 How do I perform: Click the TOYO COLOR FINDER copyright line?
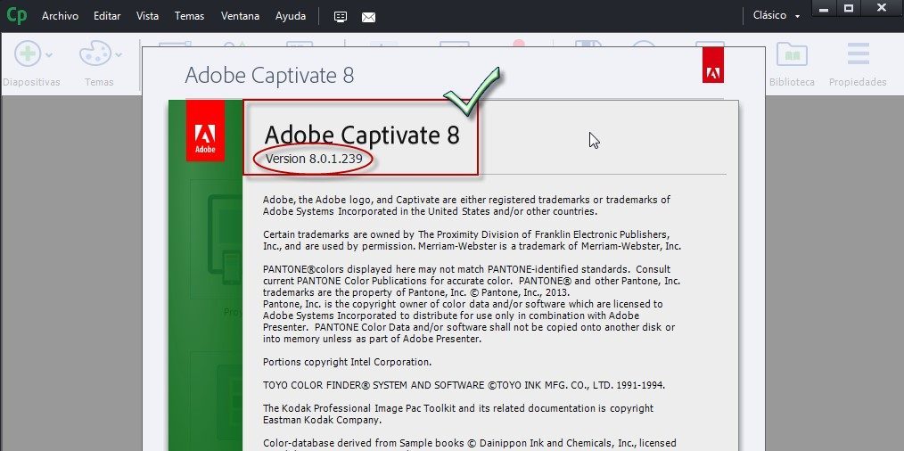coord(464,385)
